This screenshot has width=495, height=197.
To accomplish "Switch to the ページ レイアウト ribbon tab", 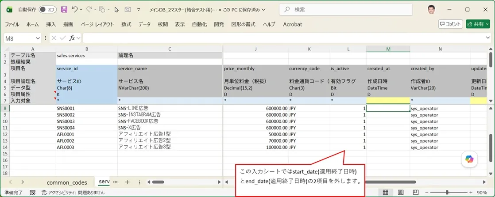I will point(97,24).
